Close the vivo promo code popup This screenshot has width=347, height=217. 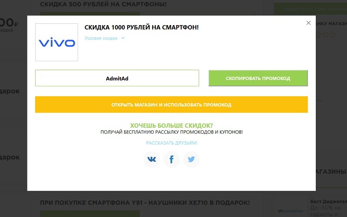308,23
